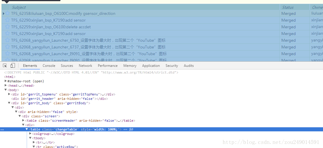Star the TFS_62259 delete accdet change

[7, 27]
